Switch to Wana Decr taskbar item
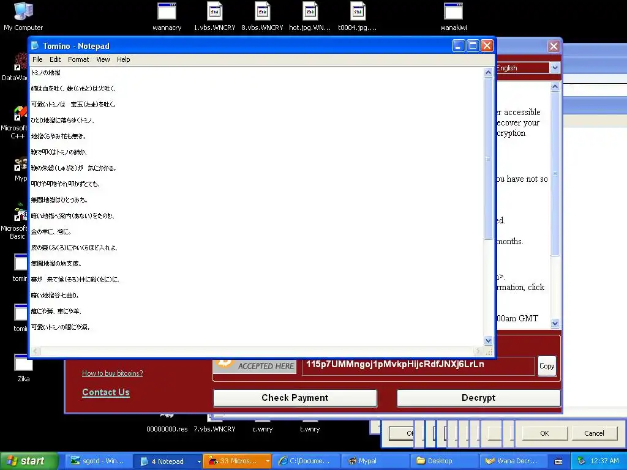 tap(514, 461)
